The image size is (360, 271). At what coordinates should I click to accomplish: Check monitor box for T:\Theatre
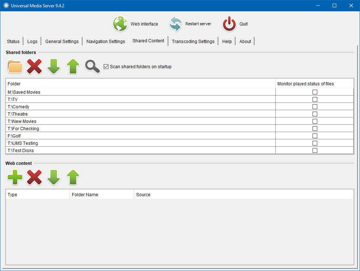(x=315, y=114)
